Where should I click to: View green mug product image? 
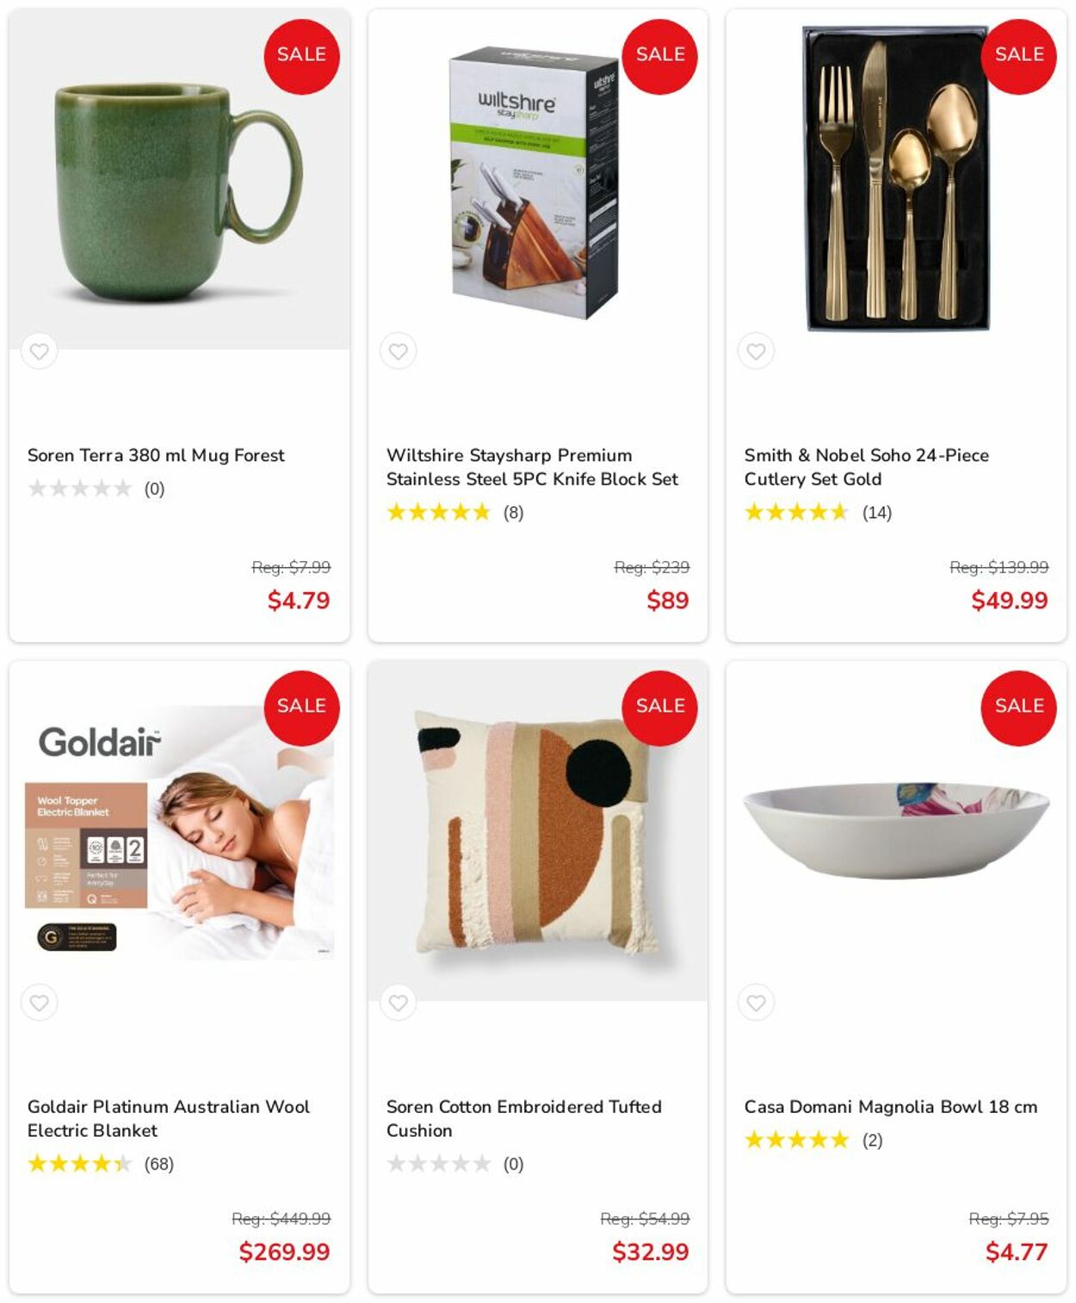(x=179, y=179)
